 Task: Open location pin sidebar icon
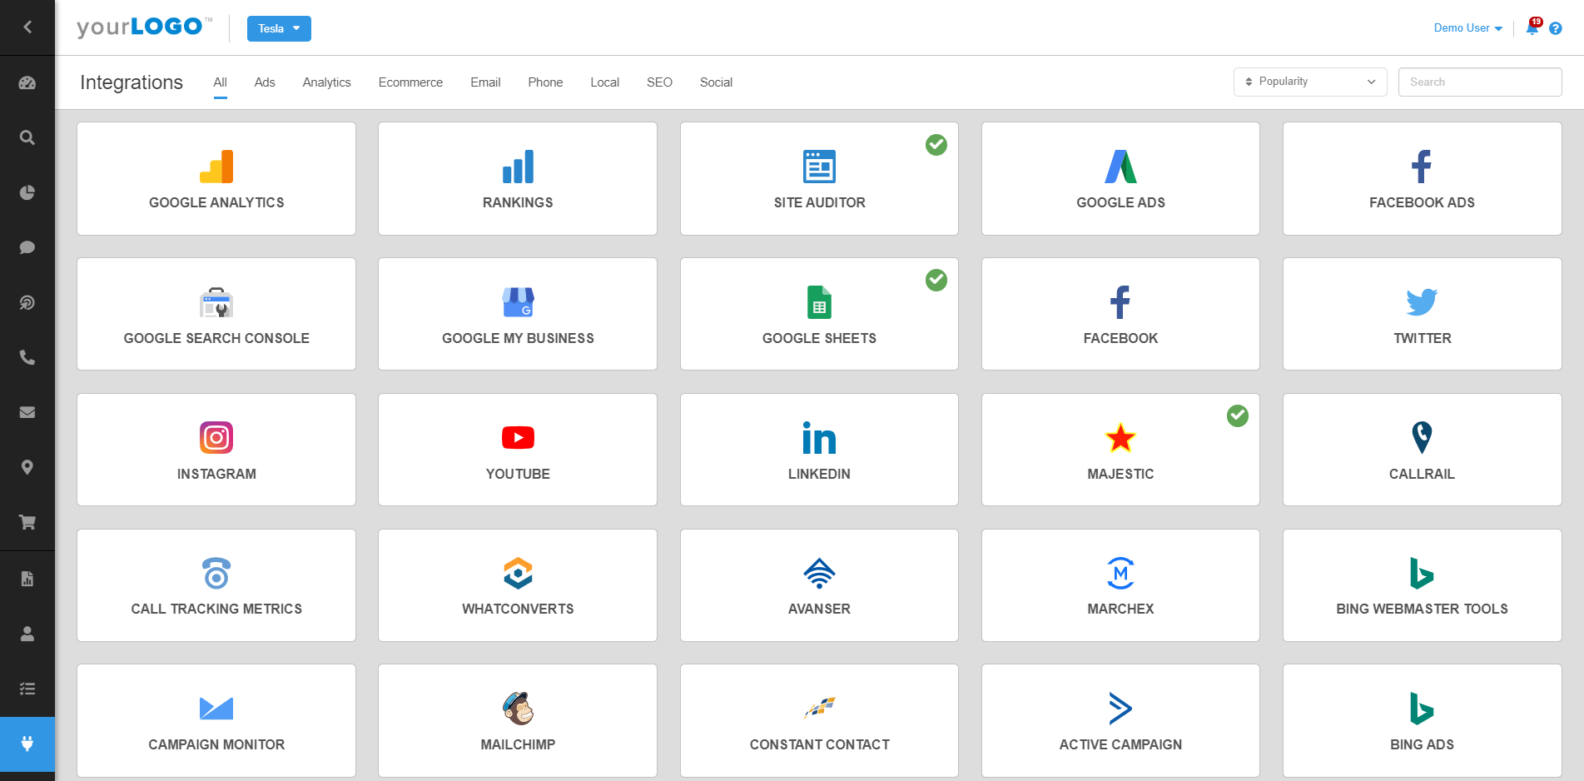click(27, 467)
